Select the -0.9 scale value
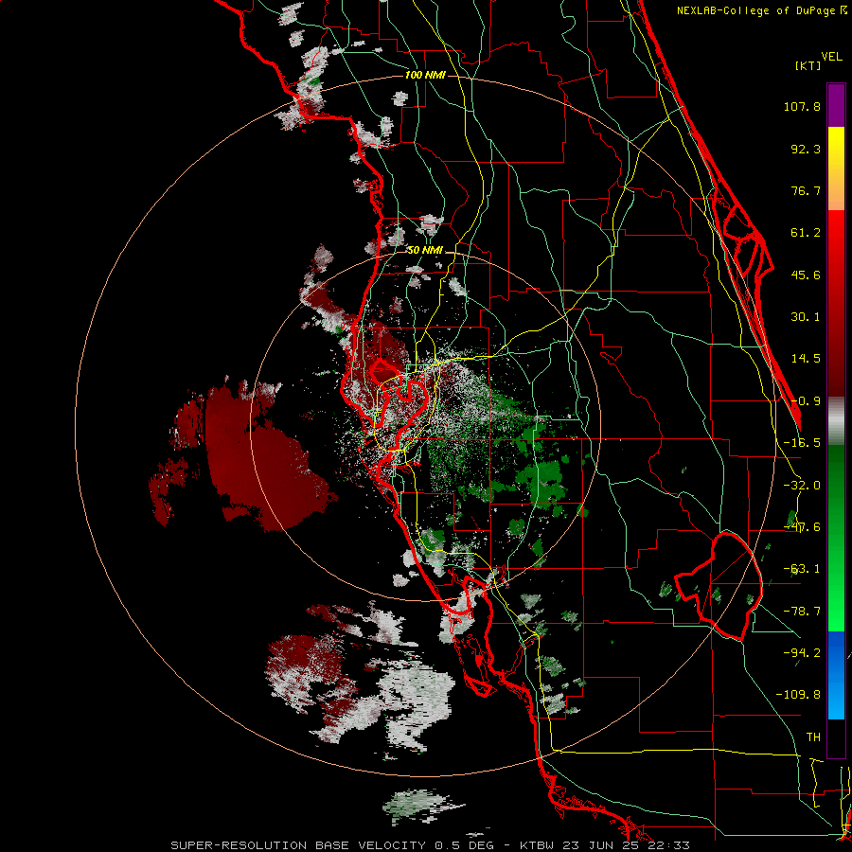Image resolution: width=852 pixels, height=852 pixels. tap(806, 401)
